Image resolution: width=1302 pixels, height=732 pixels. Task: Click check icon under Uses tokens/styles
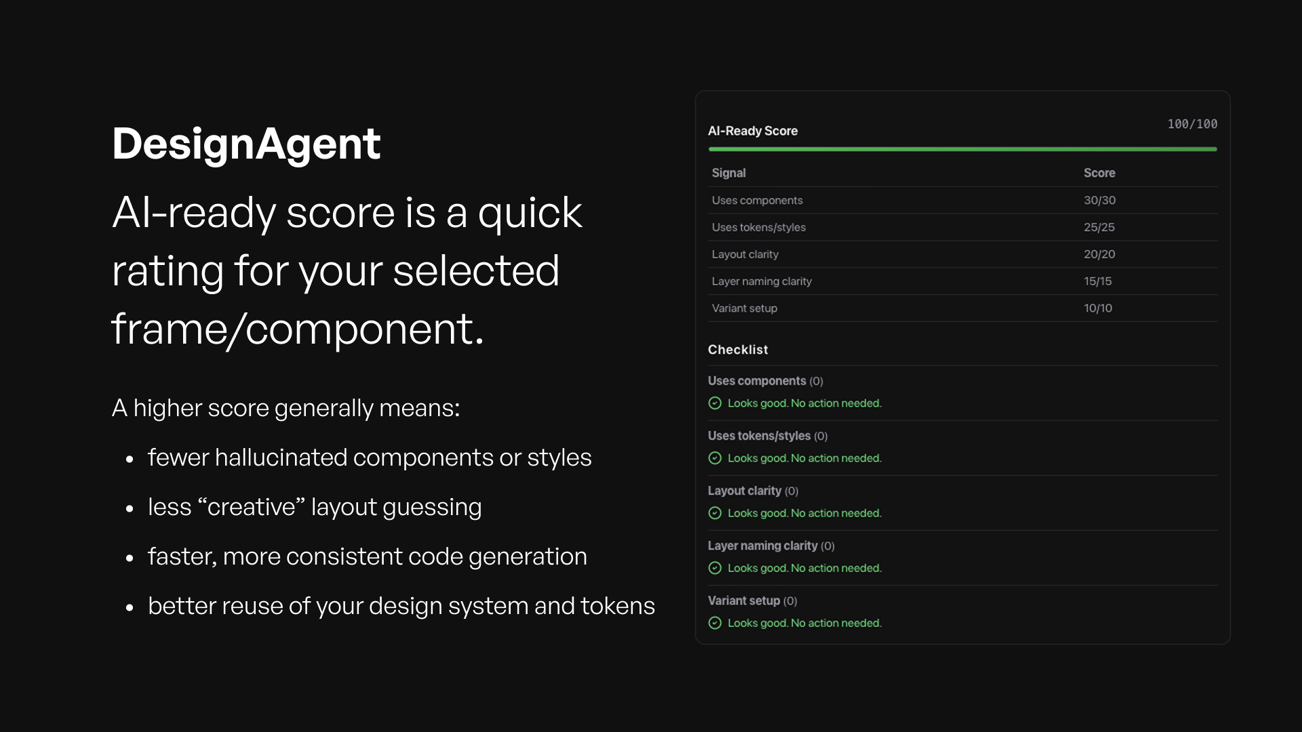(x=715, y=458)
